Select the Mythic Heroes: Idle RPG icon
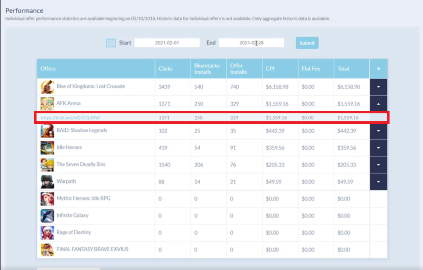The image size is (423, 270). (x=47, y=199)
